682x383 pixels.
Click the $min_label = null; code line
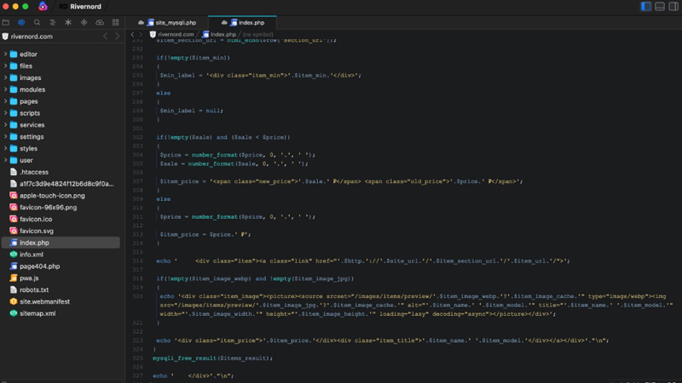coord(191,111)
